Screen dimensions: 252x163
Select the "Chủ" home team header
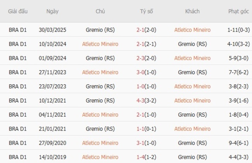pos(100,11)
